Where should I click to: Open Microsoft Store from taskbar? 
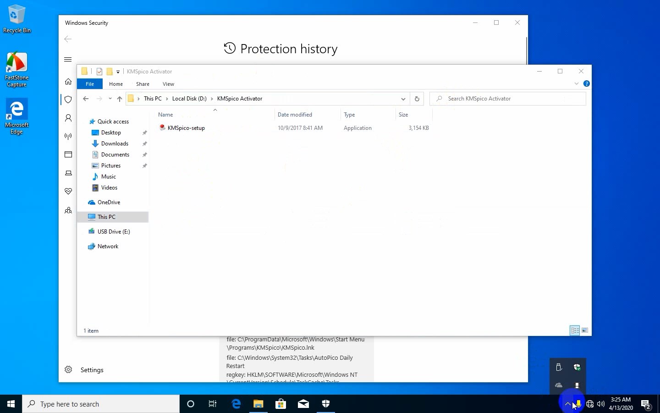(280, 404)
